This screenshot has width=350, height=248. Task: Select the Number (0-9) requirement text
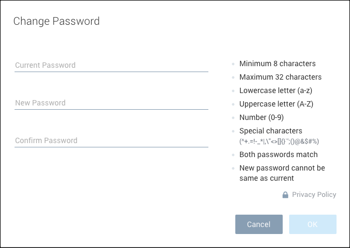(262, 117)
